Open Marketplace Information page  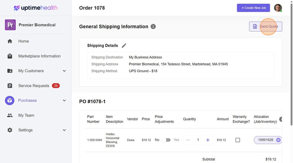39,56
